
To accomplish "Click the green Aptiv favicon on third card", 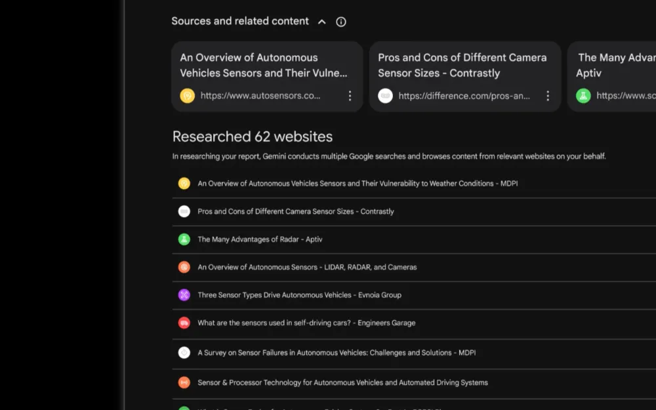I will tap(583, 96).
